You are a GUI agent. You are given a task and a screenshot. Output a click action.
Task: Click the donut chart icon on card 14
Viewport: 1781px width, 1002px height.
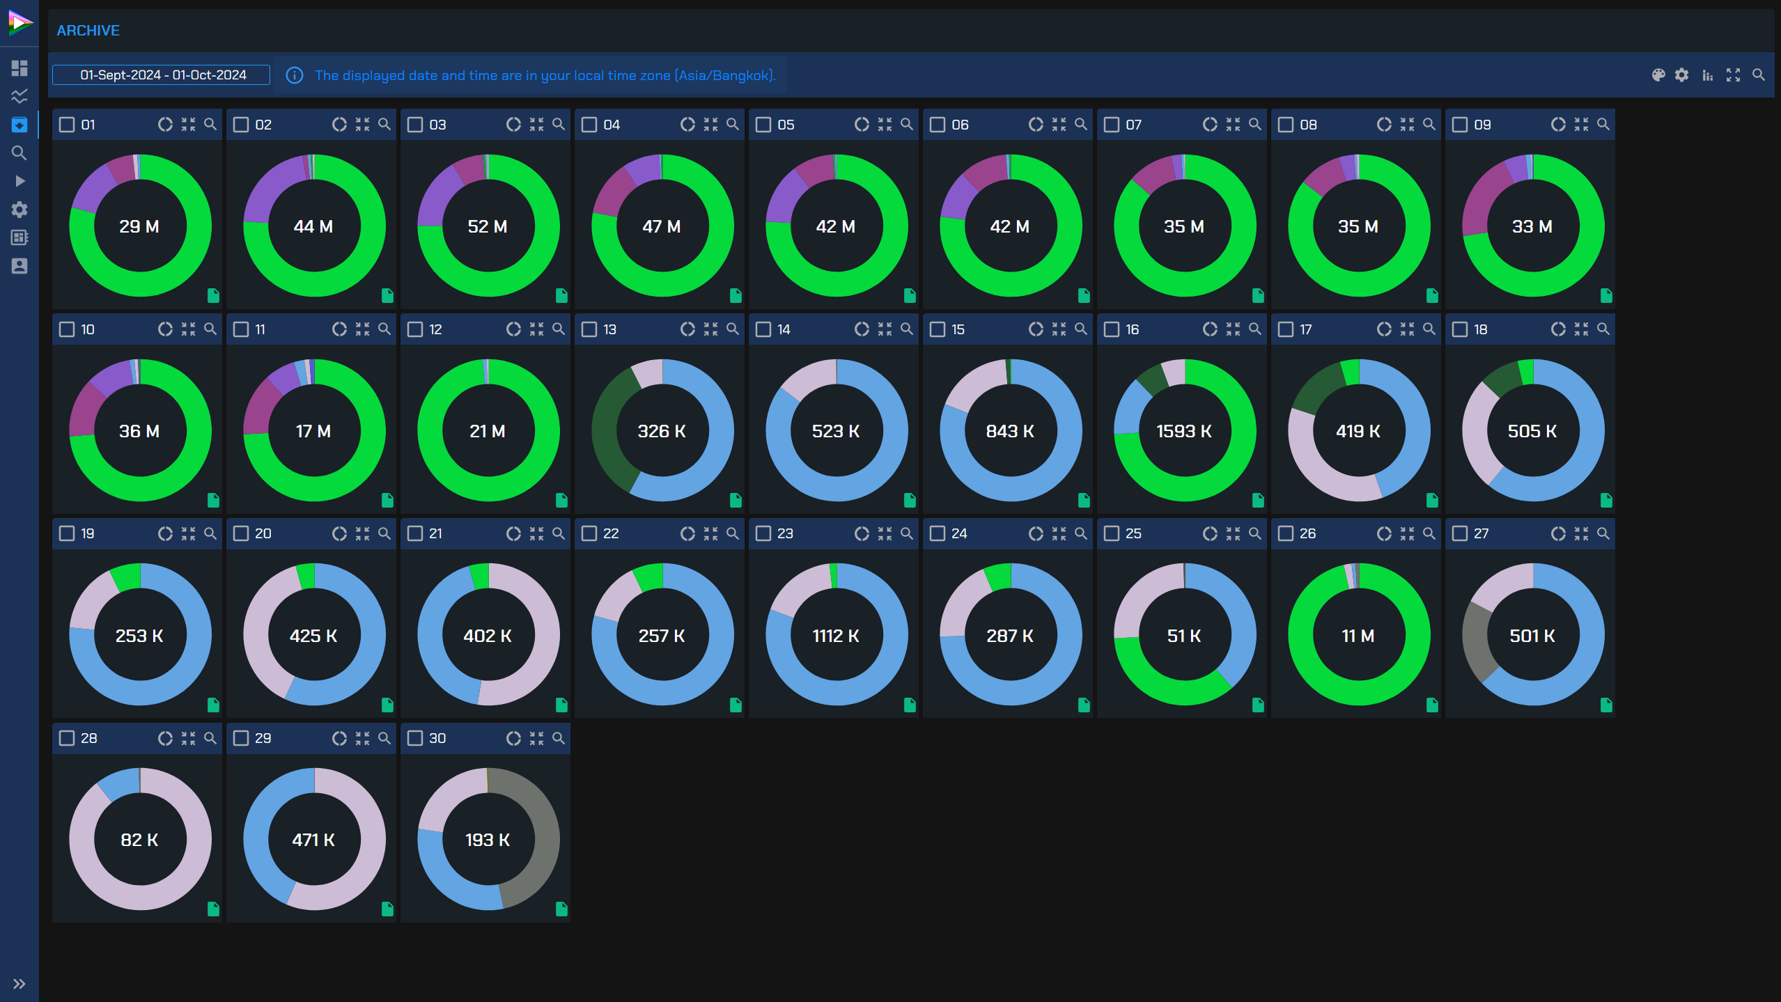(862, 329)
